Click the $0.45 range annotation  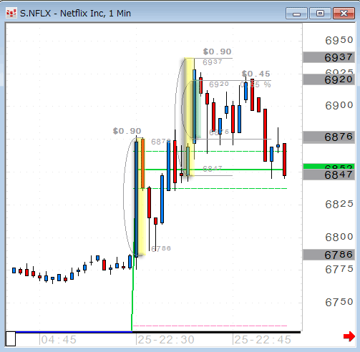256,74
